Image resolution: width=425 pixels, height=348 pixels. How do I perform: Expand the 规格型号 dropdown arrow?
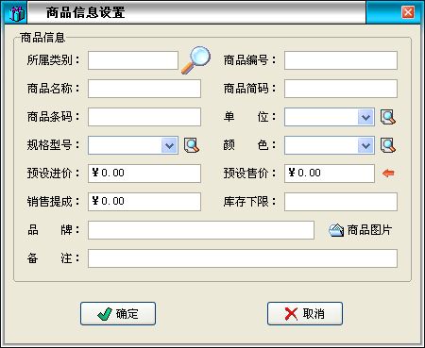pos(169,145)
